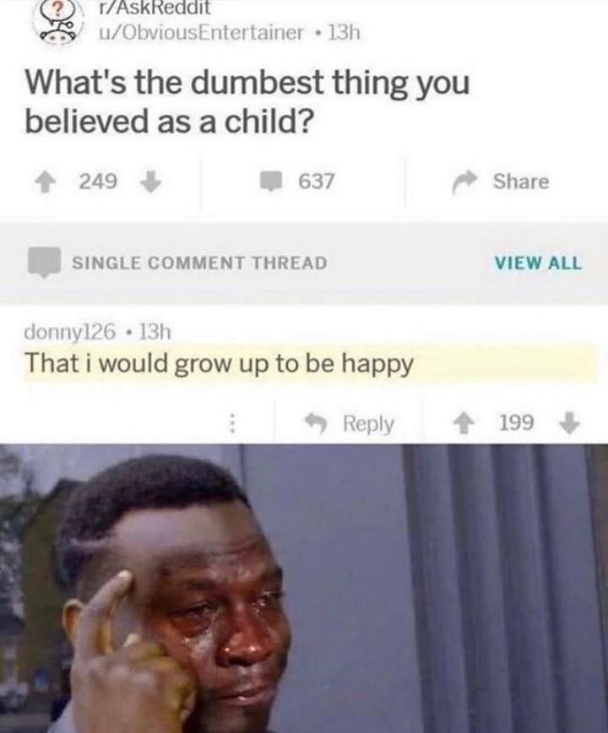This screenshot has height=733, width=608.
Task: Visit u/ObviousEntertainer's profile
Action: (200, 33)
